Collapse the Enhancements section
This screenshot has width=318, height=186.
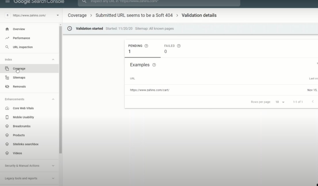53,99
